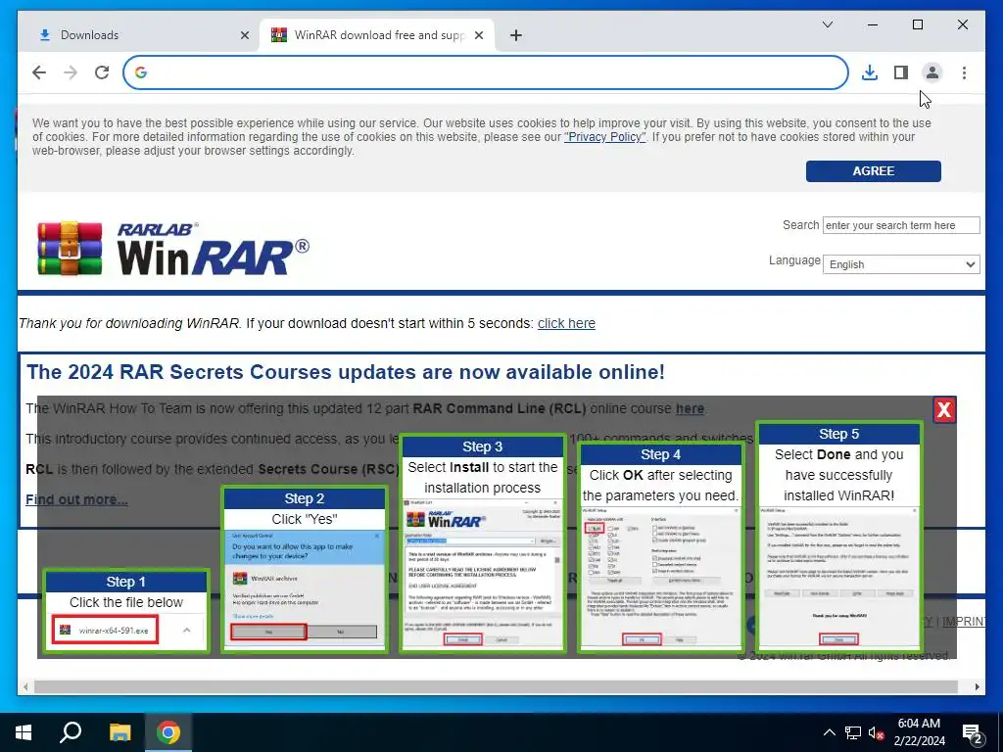
Task: Click the Step 2 UAC dialog thumbnail
Action: tap(305, 591)
